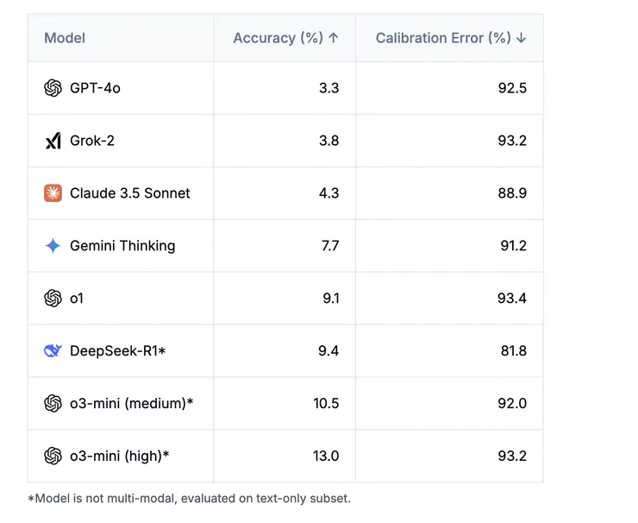Image resolution: width=638 pixels, height=523 pixels.
Task: Click the OpenAI logo beside GPT-4o
Action: 53,88
